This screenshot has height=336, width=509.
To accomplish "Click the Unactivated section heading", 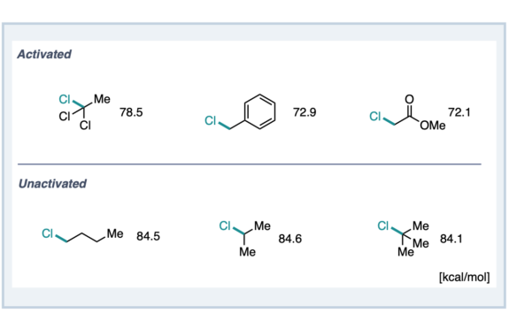I will coord(52,184).
